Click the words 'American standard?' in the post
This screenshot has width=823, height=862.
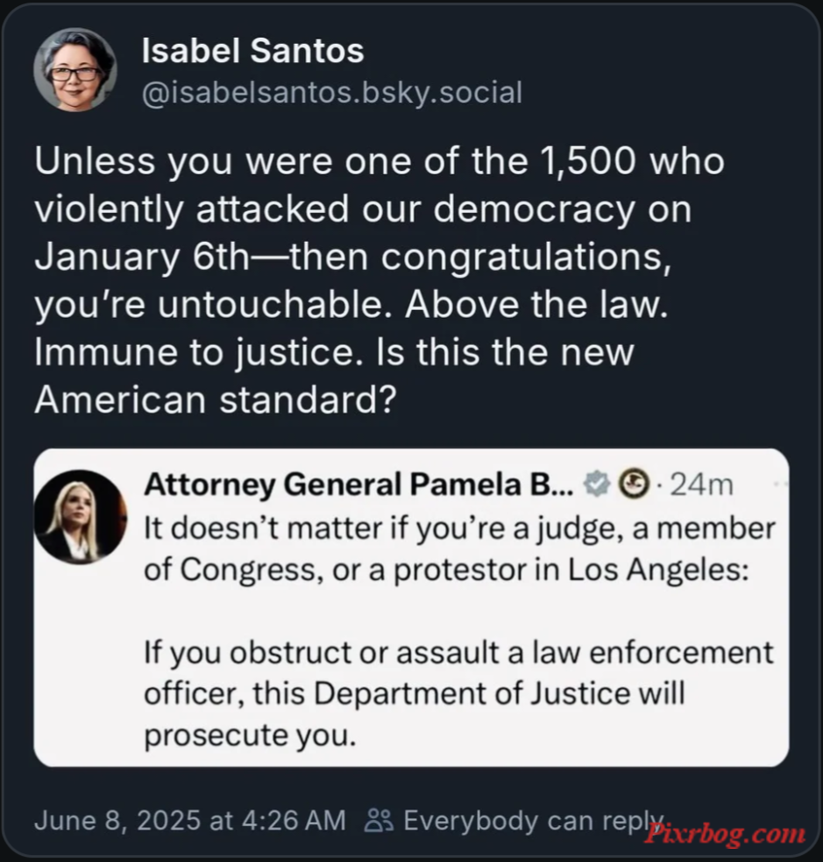tap(216, 399)
